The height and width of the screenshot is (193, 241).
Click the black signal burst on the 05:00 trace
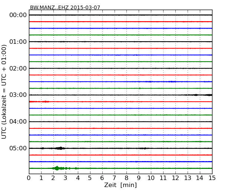click(x=60, y=148)
